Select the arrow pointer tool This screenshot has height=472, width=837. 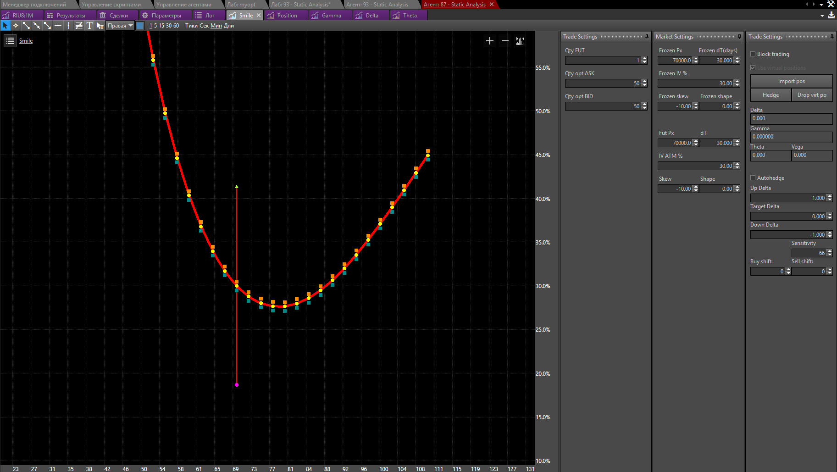coord(5,26)
